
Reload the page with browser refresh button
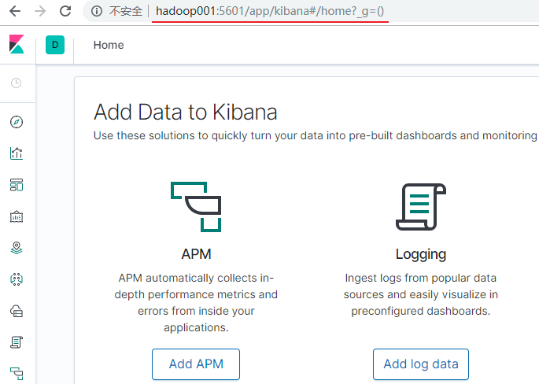pyautogui.click(x=65, y=12)
